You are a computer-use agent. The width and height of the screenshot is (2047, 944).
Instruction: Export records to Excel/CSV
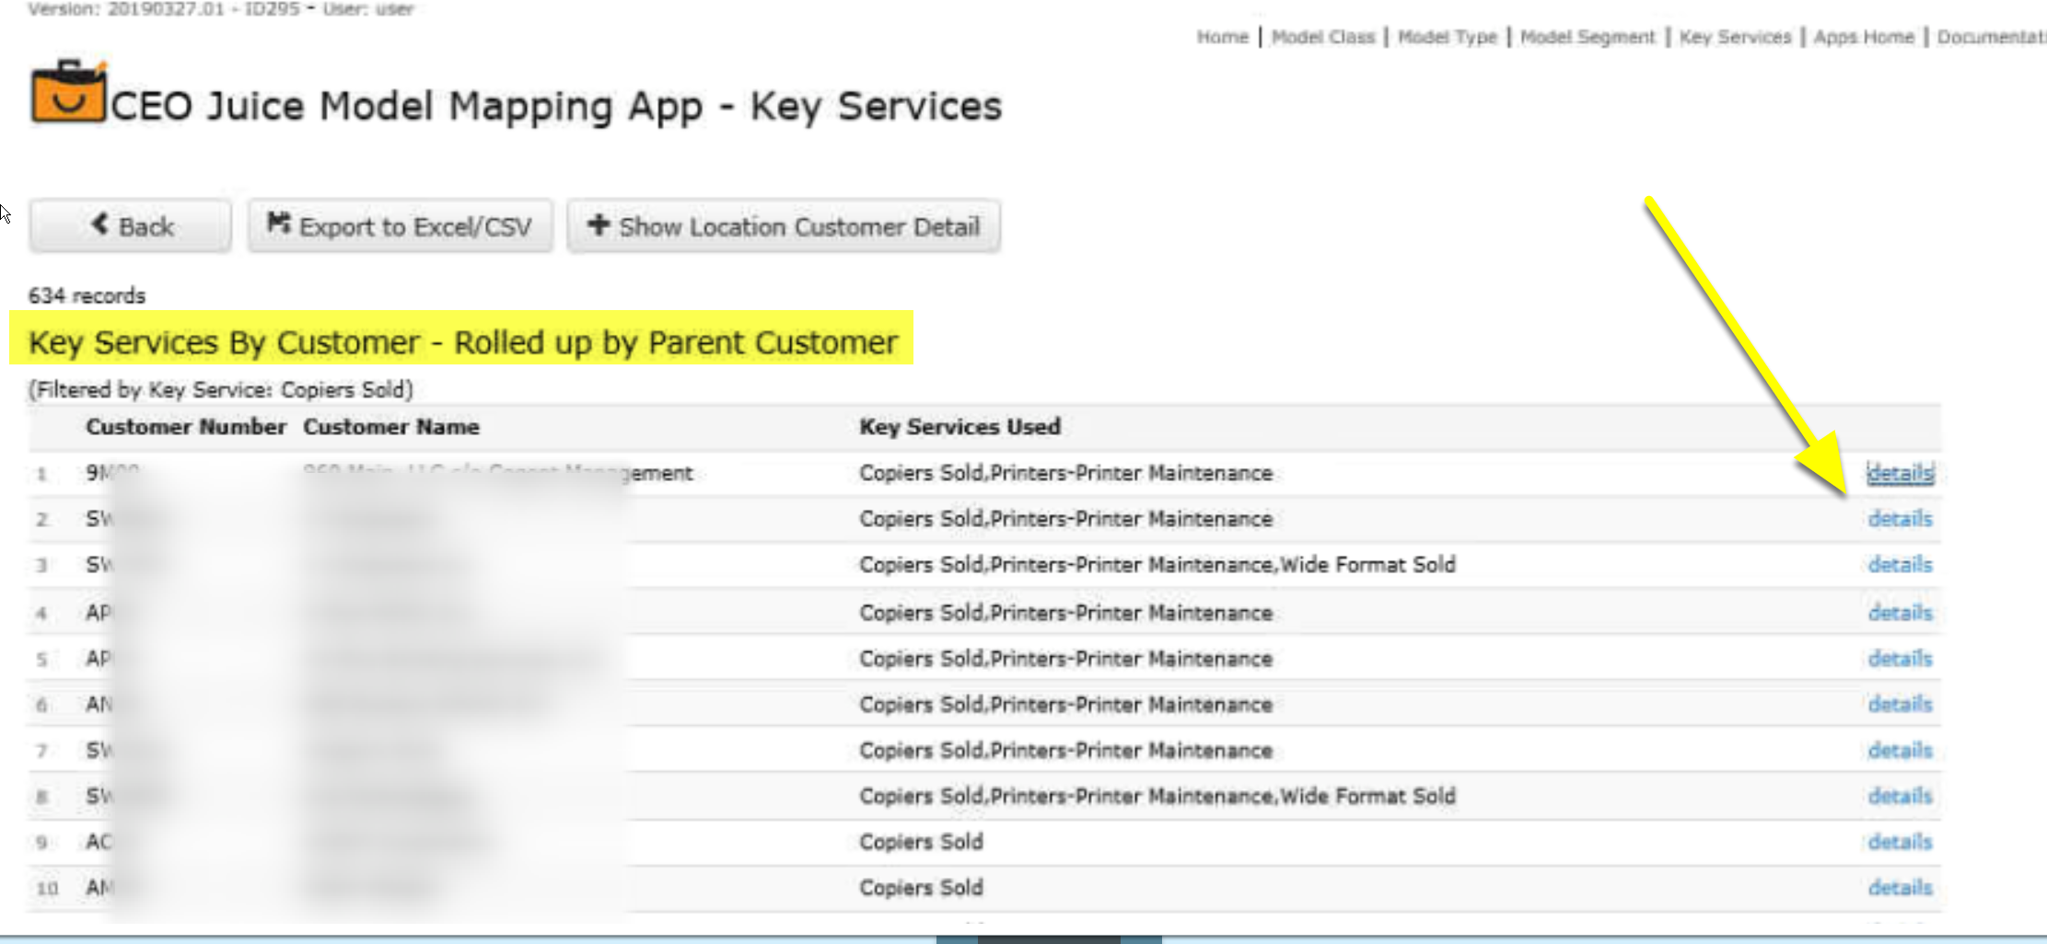coord(400,226)
